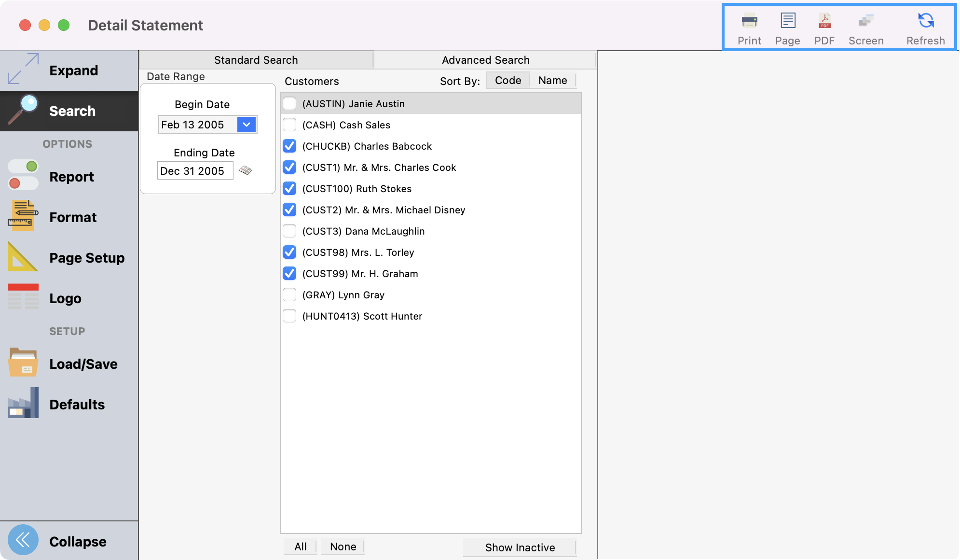Select the Standard Search tab
960x560 pixels.
tap(255, 59)
